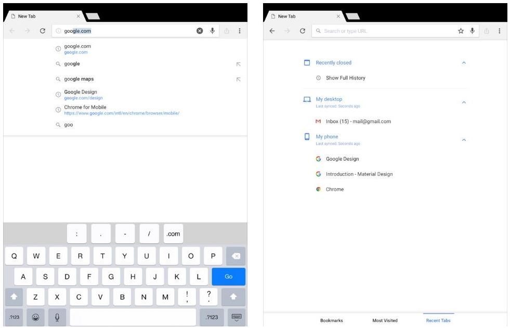Switch to the Most Visited tab
The width and height of the screenshot is (510, 328).
pos(385,321)
